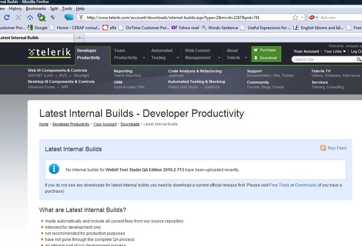362x246 pixels.
Task: Open the WebUI Test Studio link
Action: coord(183,87)
